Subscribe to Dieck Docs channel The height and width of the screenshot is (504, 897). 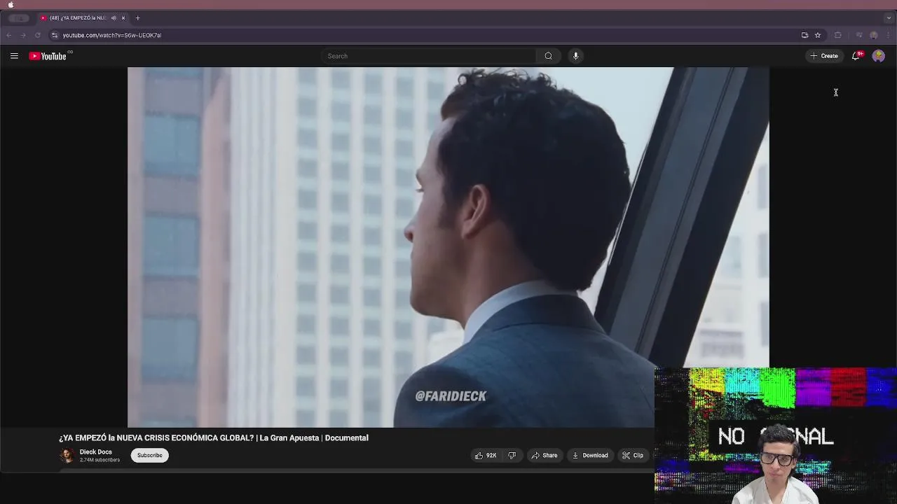pos(149,456)
